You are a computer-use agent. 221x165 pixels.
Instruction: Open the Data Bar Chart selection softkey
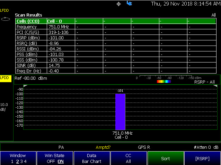tap(92, 158)
